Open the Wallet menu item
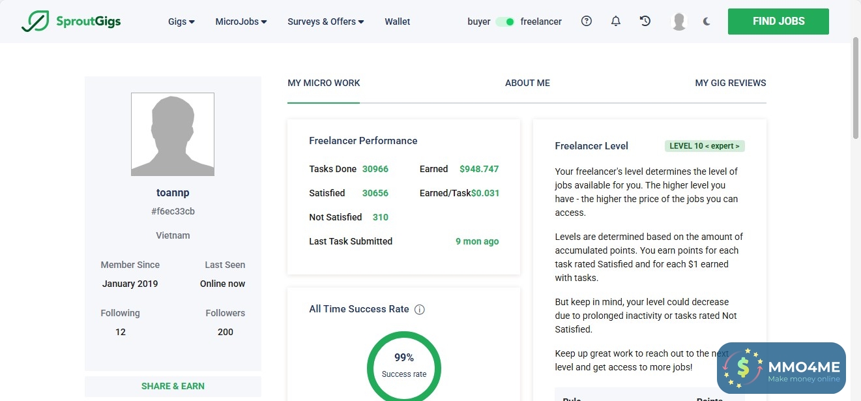This screenshot has height=401, width=861. [x=398, y=22]
